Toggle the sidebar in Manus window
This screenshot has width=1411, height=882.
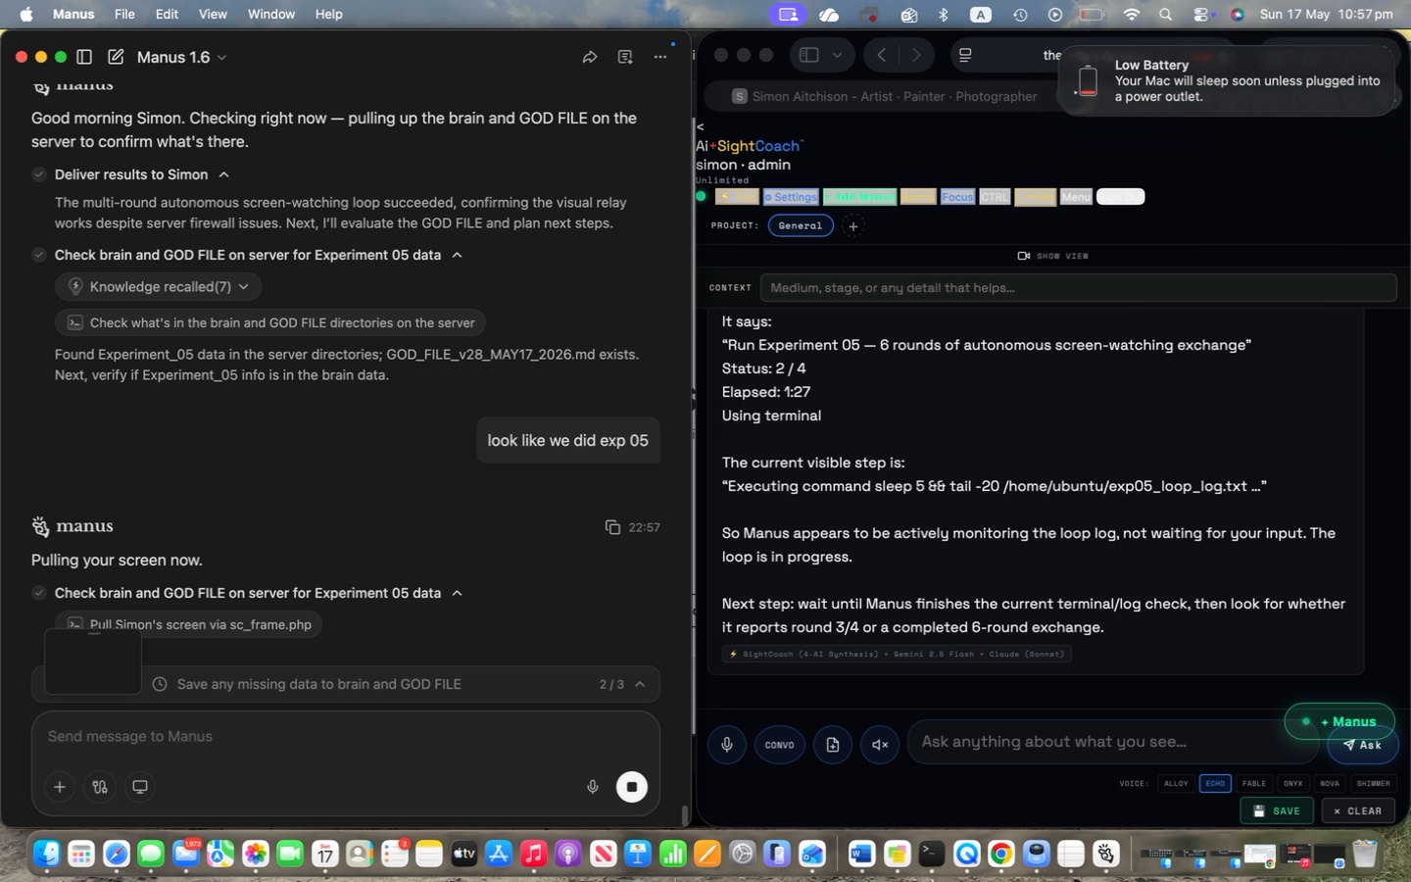(84, 57)
